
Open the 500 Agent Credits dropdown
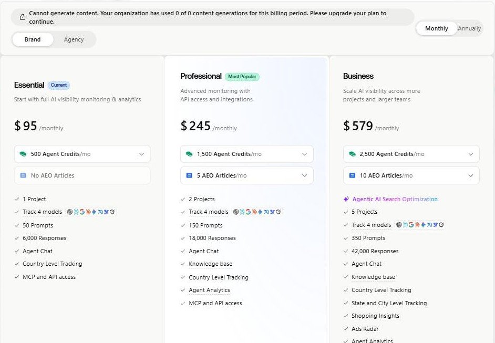tap(82, 154)
